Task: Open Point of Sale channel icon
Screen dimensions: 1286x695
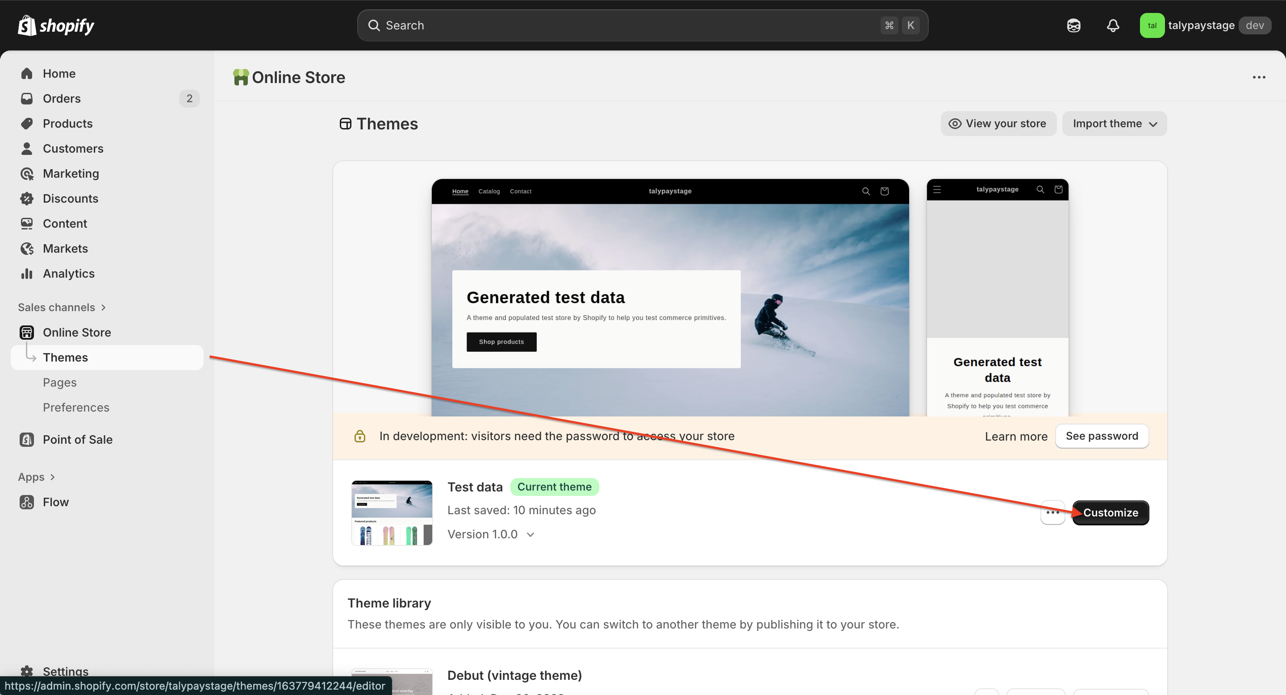Action: [x=27, y=440]
